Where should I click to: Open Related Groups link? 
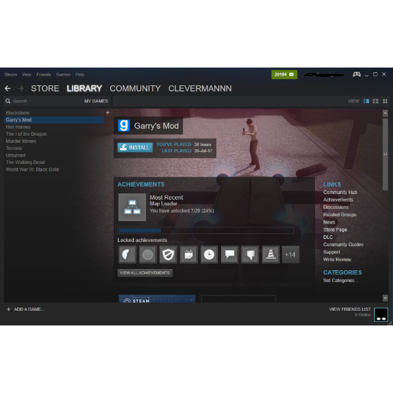pos(340,215)
